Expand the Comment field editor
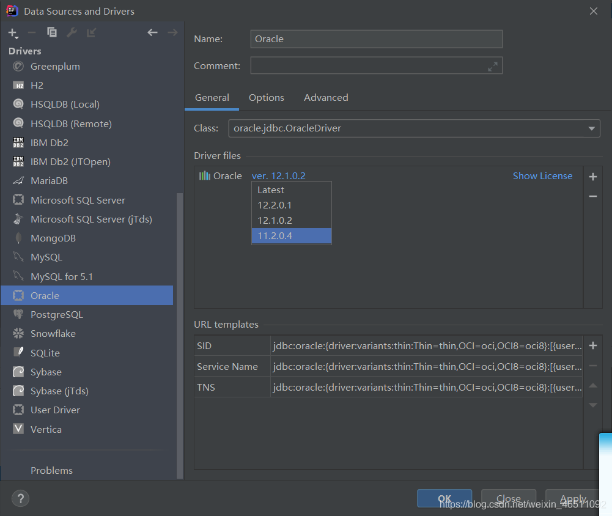This screenshot has width=612, height=516. click(493, 67)
